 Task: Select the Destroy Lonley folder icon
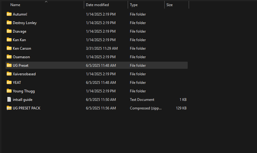pyautogui.click(x=9, y=23)
